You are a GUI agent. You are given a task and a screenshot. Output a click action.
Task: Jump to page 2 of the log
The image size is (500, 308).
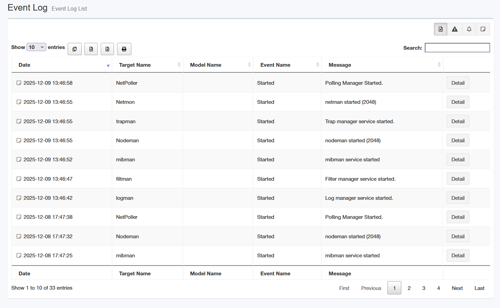click(x=409, y=288)
